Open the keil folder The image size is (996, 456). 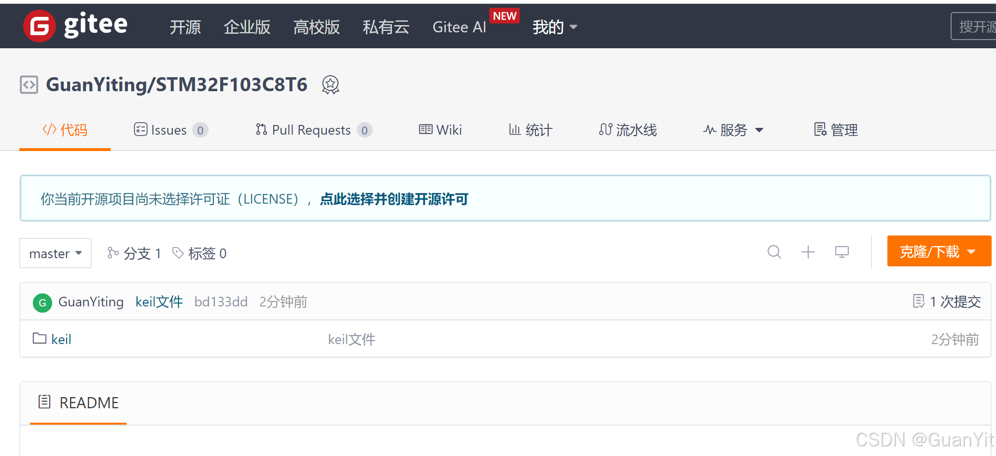point(61,339)
